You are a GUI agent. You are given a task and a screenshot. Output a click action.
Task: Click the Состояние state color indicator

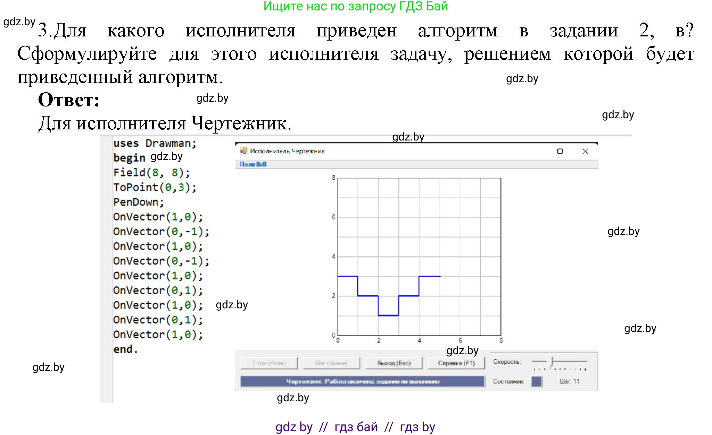click(537, 381)
